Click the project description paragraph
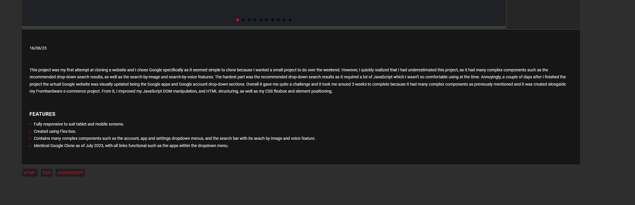This screenshot has height=205, width=635. [x=298, y=81]
